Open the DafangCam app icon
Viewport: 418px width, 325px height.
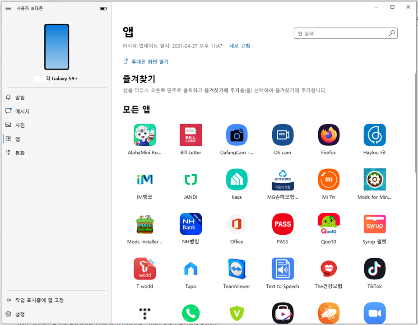tap(237, 135)
